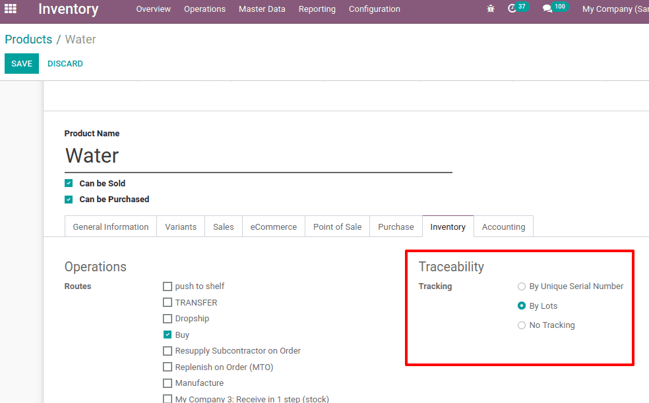Image resolution: width=649 pixels, height=403 pixels.
Task: Save the product with the SAVE button
Action: coord(22,63)
